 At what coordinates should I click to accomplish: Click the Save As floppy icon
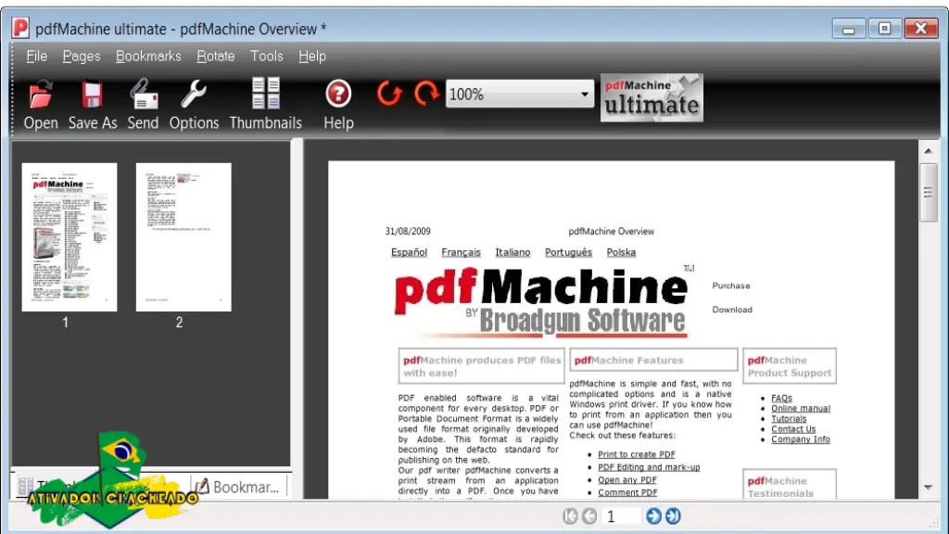click(92, 95)
